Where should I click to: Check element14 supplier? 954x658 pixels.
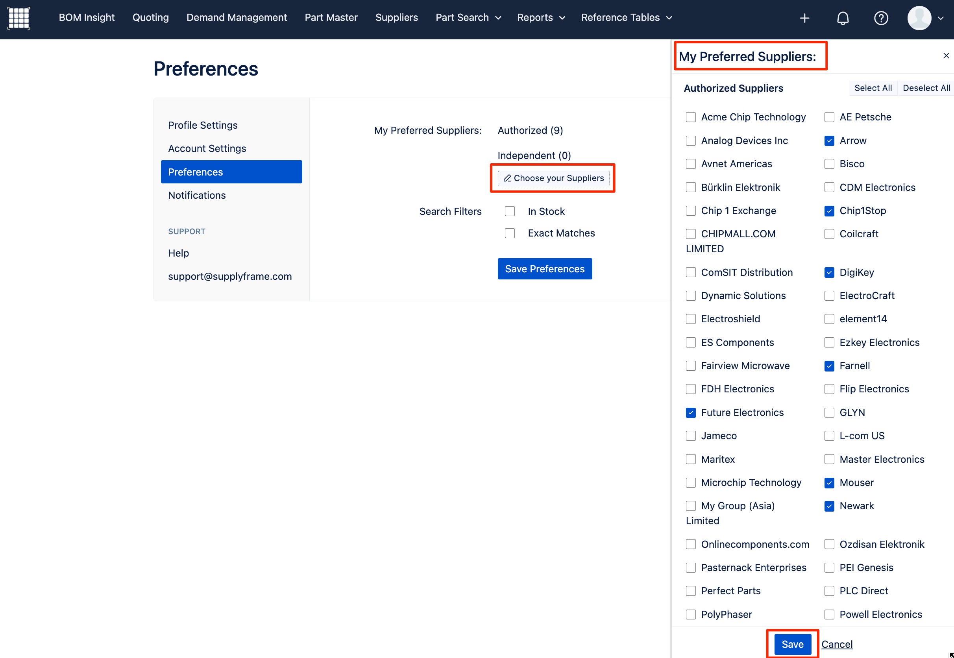click(x=829, y=319)
